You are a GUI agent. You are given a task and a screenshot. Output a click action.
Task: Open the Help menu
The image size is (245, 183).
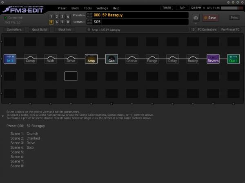(116, 8)
